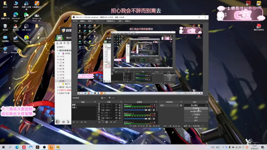Undock the Audio Mixer panel header icon
The height and width of the screenshot is (150, 267).
point(156,102)
